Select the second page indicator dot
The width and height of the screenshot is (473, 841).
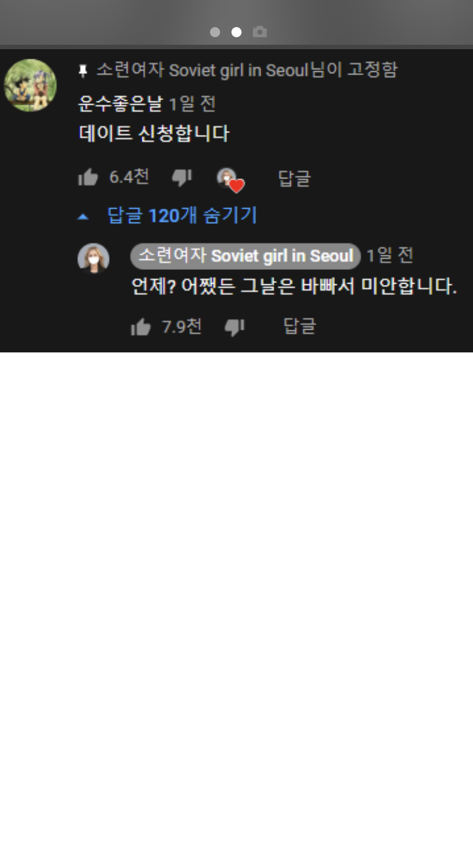pyautogui.click(x=237, y=32)
